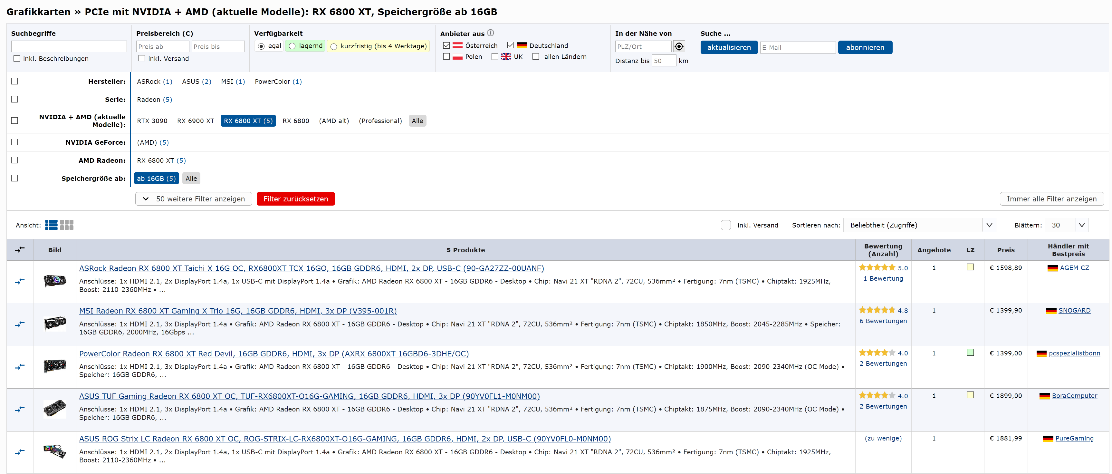Click the Preis ab input field
The image size is (1112, 474).
point(162,47)
